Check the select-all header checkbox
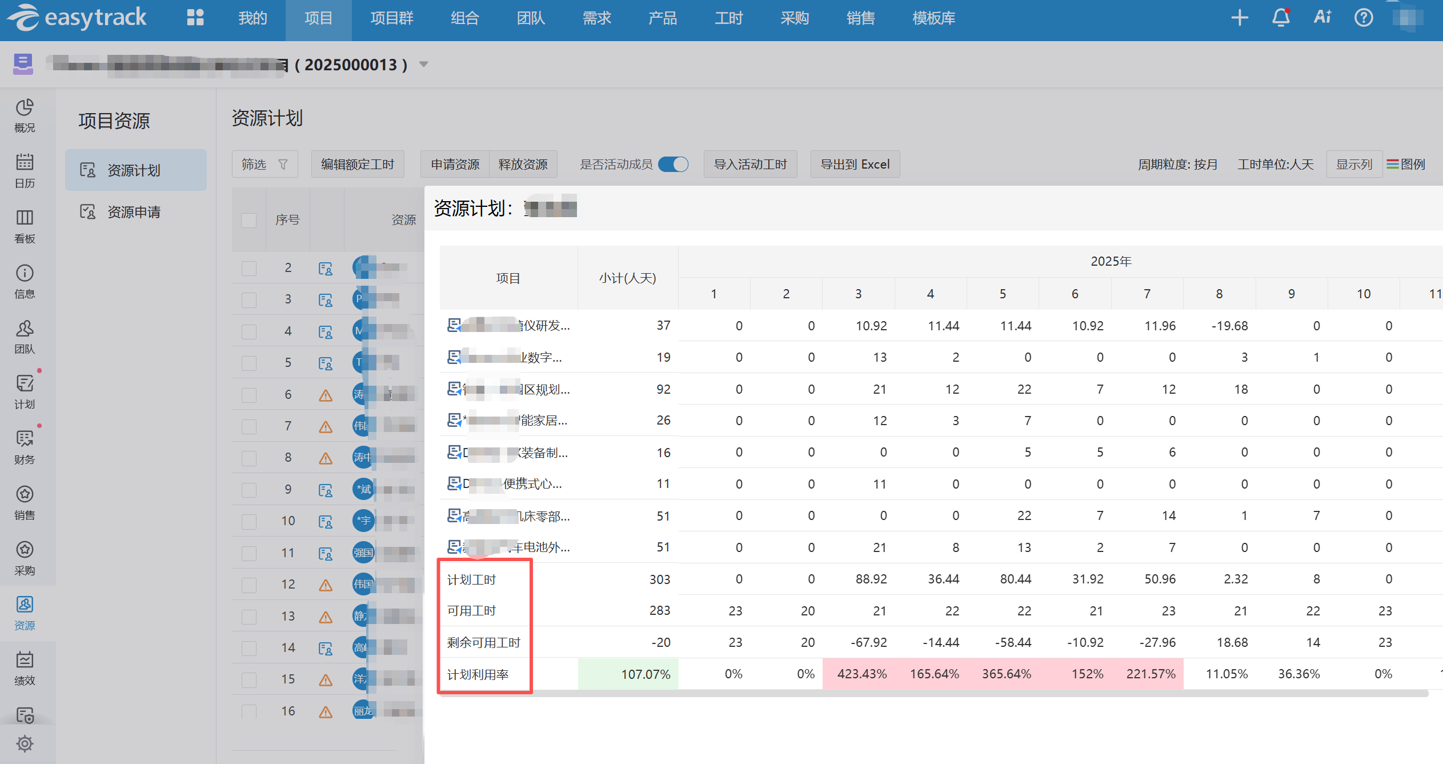Image resolution: width=1443 pixels, height=764 pixels. (x=248, y=220)
